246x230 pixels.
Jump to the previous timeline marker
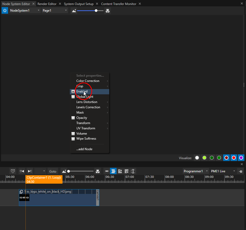click(x=22, y=171)
